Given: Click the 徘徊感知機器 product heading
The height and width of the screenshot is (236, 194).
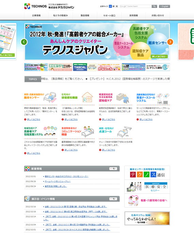Looking at the screenshot, I should (69, 98).
